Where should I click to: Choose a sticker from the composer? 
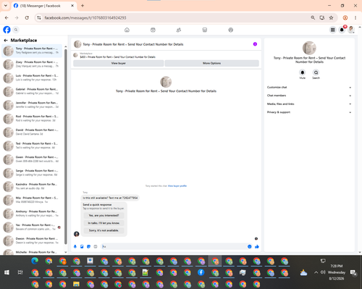click(88, 246)
